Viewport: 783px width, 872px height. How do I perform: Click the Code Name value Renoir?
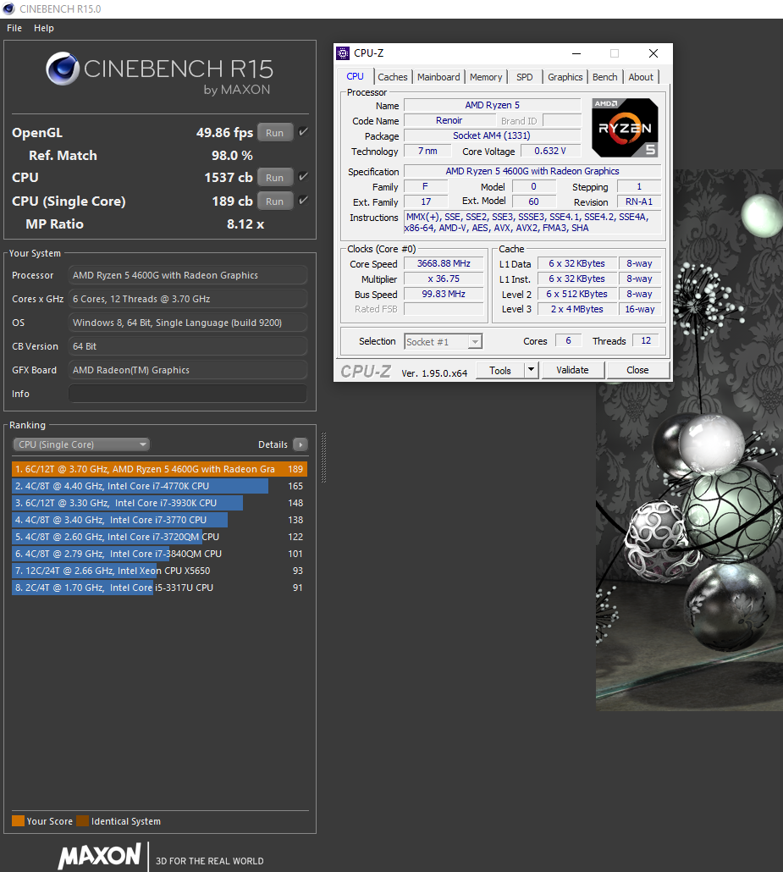coord(449,120)
